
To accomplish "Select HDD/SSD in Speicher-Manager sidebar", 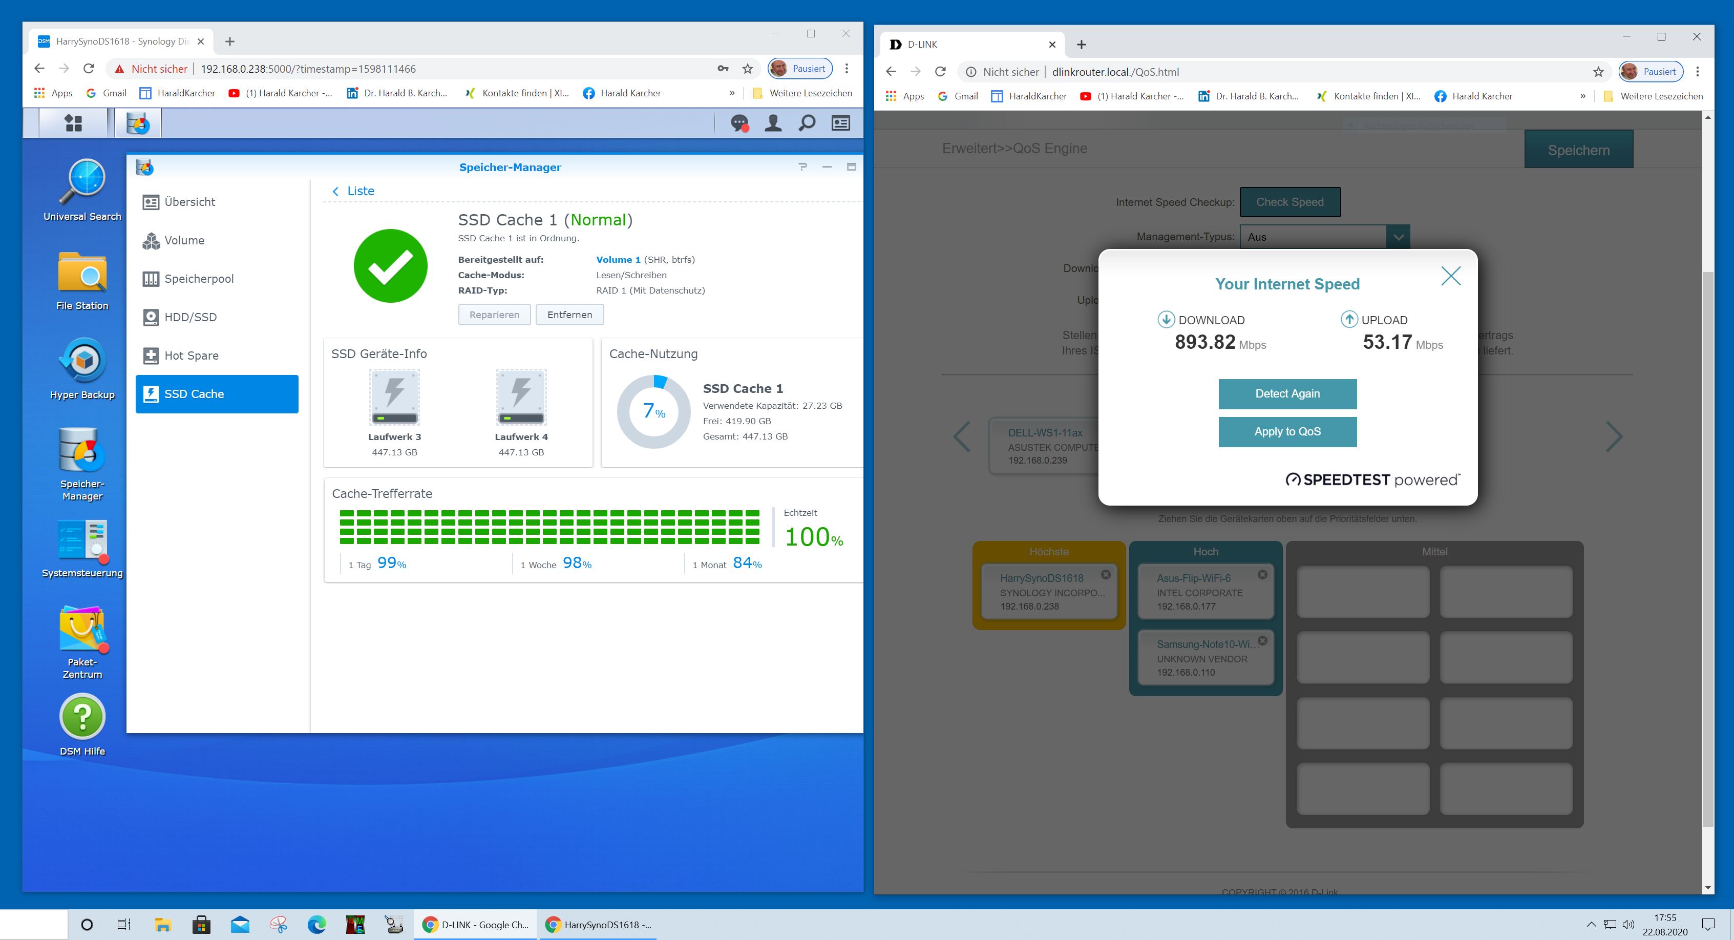I will (x=190, y=317).
